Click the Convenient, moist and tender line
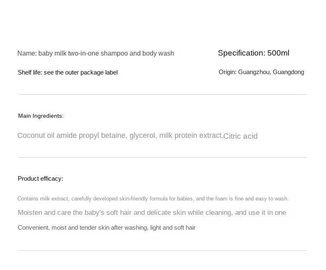326x270 pixels. (x=106, y=228)
